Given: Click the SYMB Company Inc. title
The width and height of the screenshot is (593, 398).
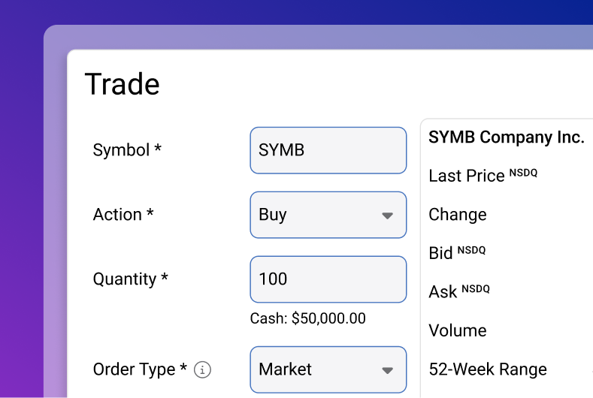Looking at the screenshot, I should pos(506,137).
